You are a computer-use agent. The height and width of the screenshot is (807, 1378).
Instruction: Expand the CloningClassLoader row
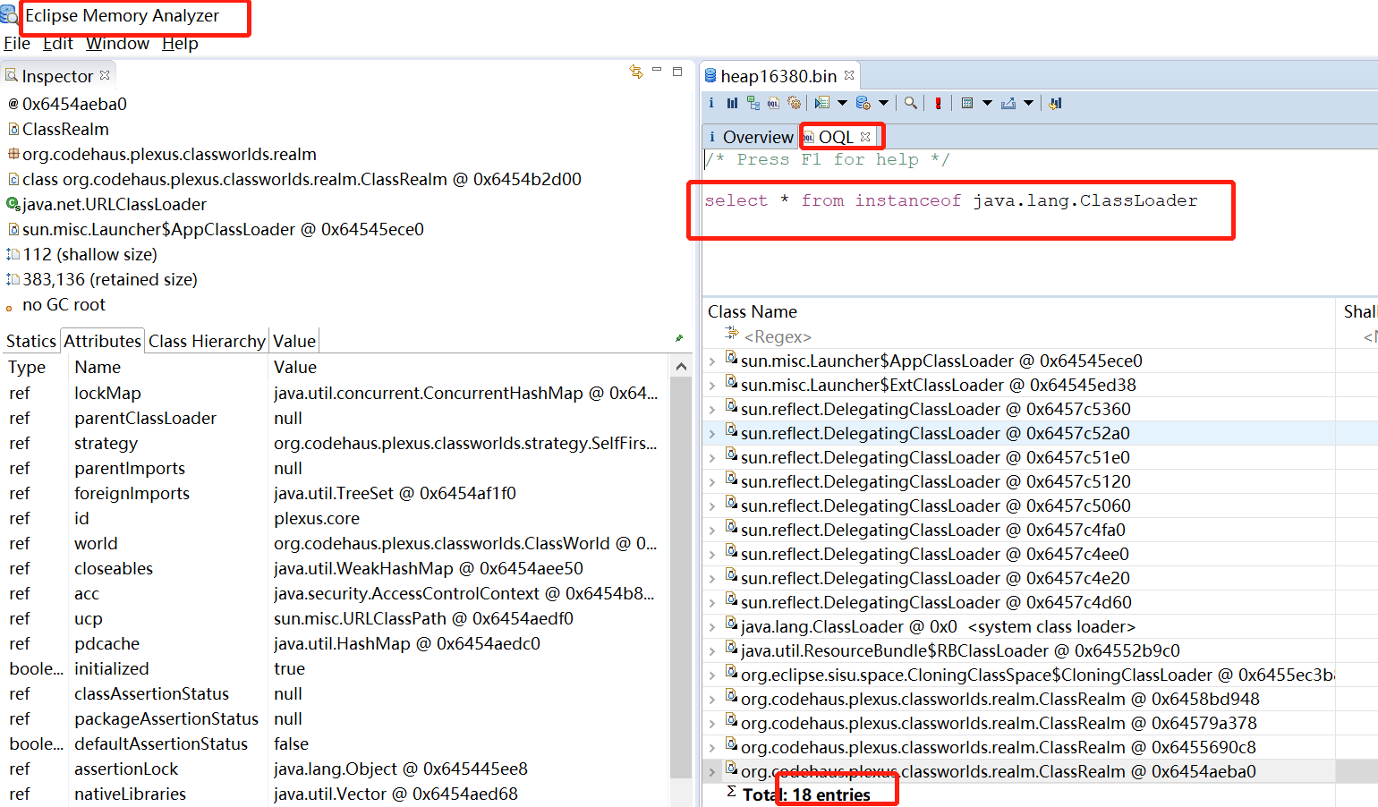[712, 675]
